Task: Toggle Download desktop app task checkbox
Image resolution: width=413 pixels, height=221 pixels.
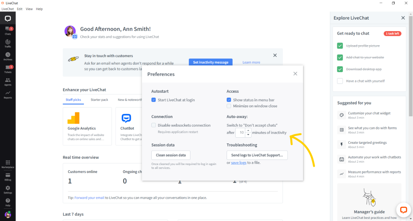Action: [x=340, y=69]
